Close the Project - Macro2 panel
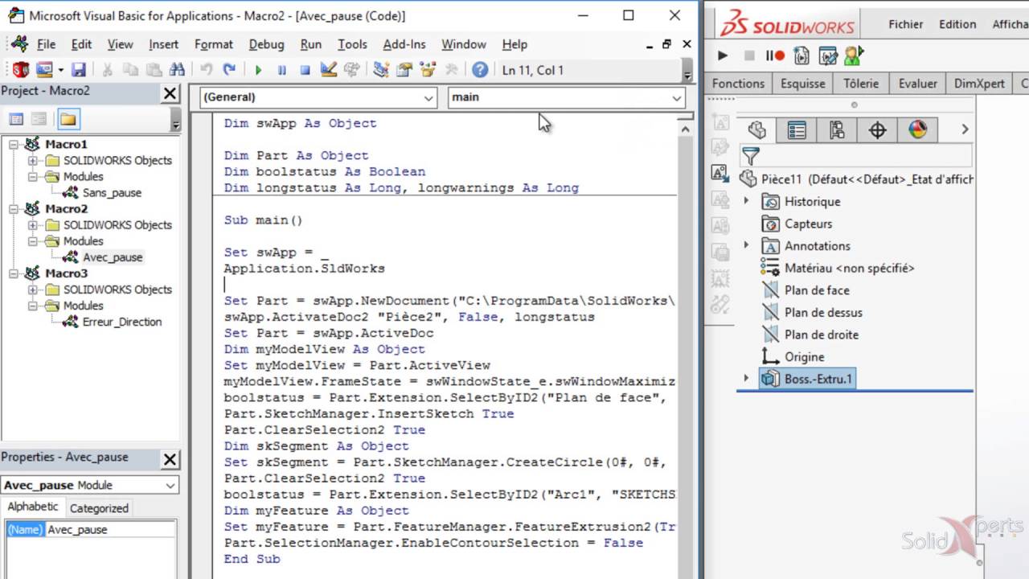This screenshot has height=579, width=1029. point(170,93)
